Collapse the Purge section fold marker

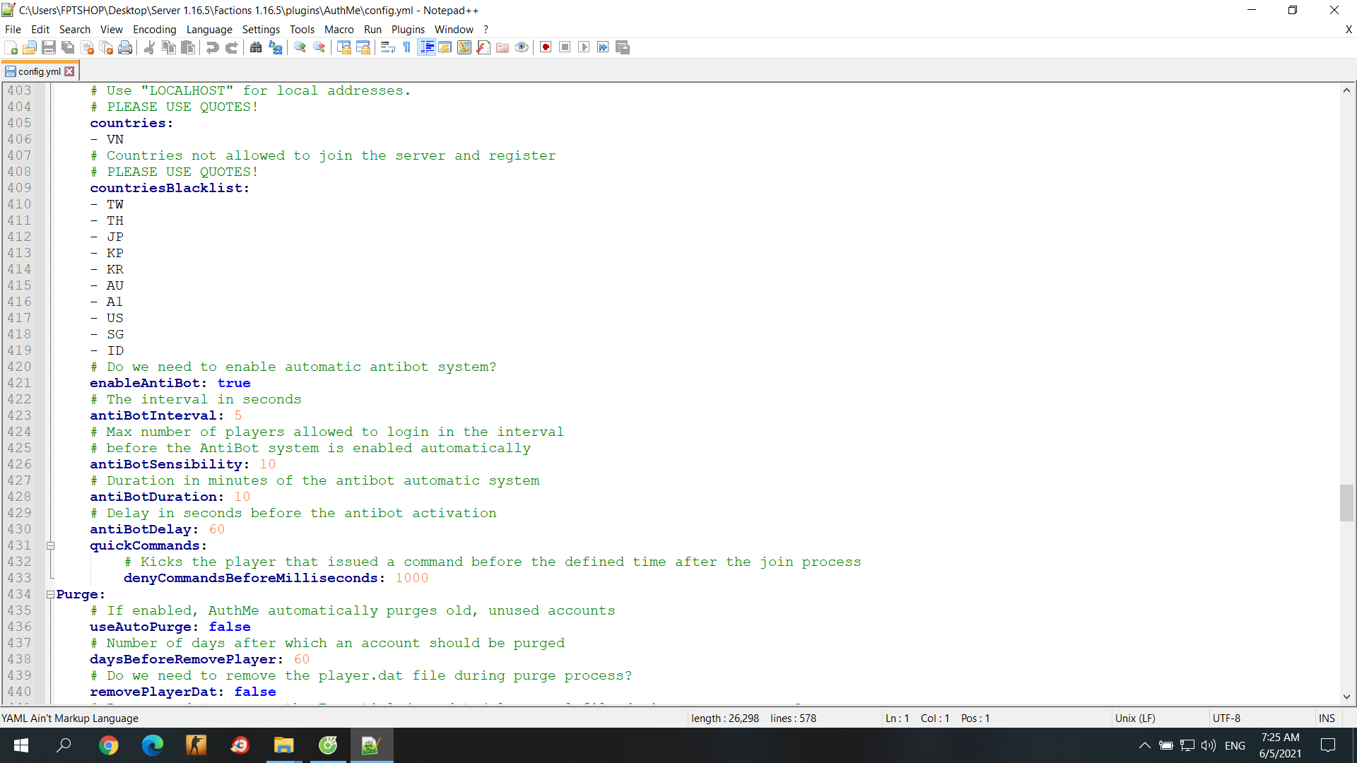(50, 595)
